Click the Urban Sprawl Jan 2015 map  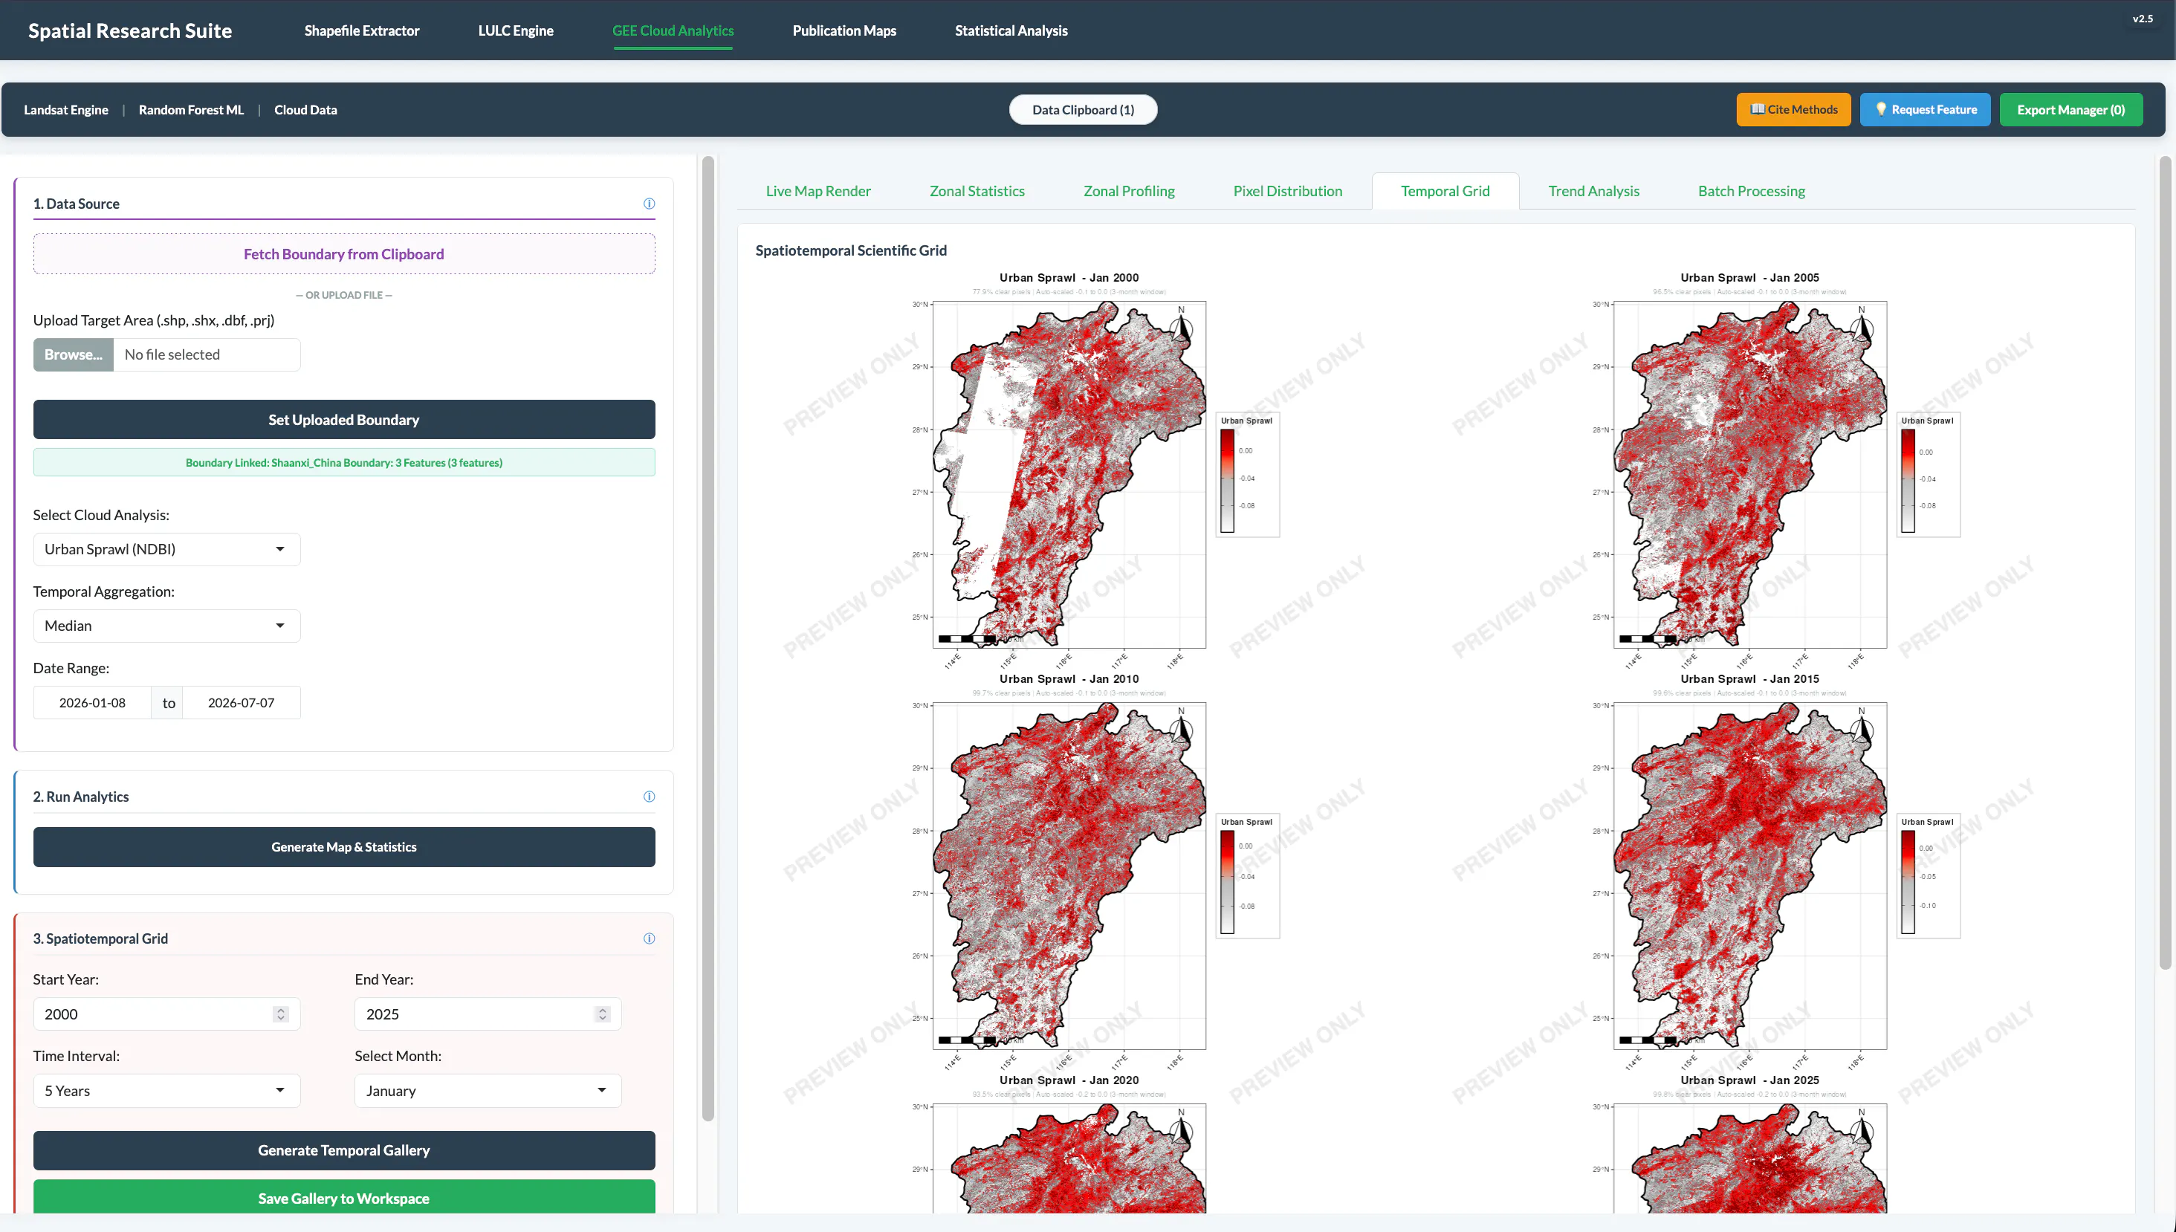pos(1749,876)
